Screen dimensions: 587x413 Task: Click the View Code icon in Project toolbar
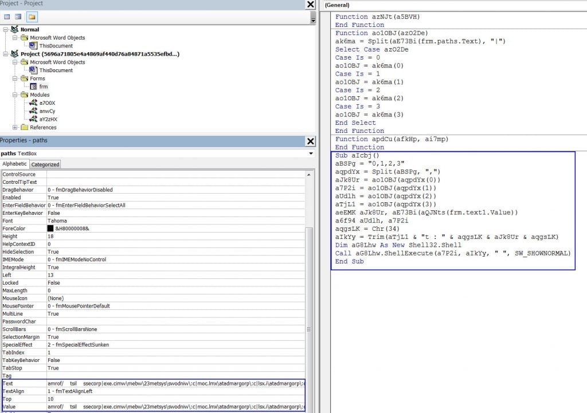tap(7, 17)
